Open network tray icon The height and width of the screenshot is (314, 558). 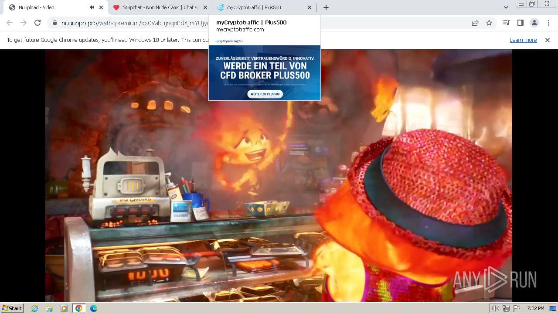(506, 308)
